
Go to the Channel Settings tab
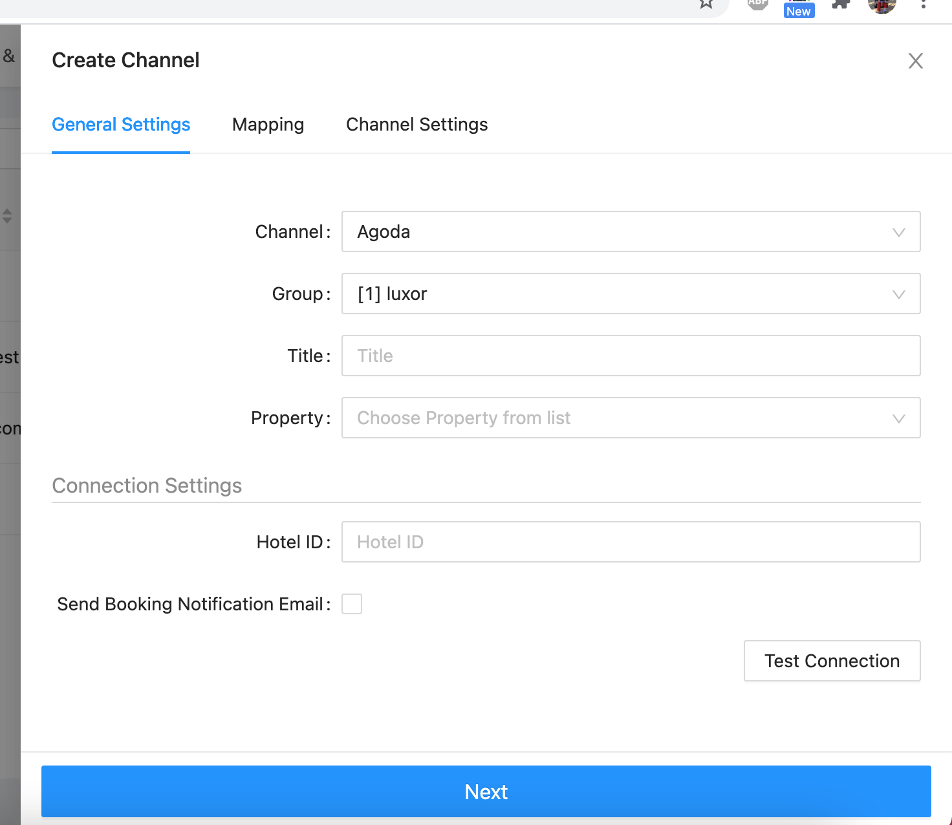click(416, 124)
